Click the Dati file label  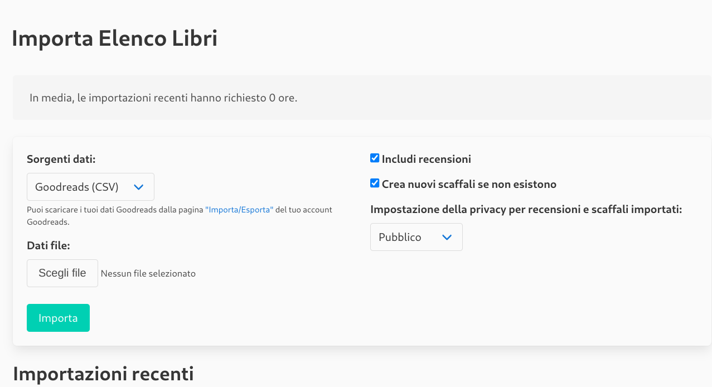coord(49,245)
